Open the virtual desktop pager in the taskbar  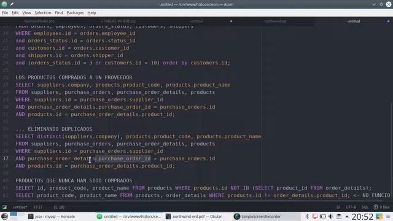(x=18, y=217)
